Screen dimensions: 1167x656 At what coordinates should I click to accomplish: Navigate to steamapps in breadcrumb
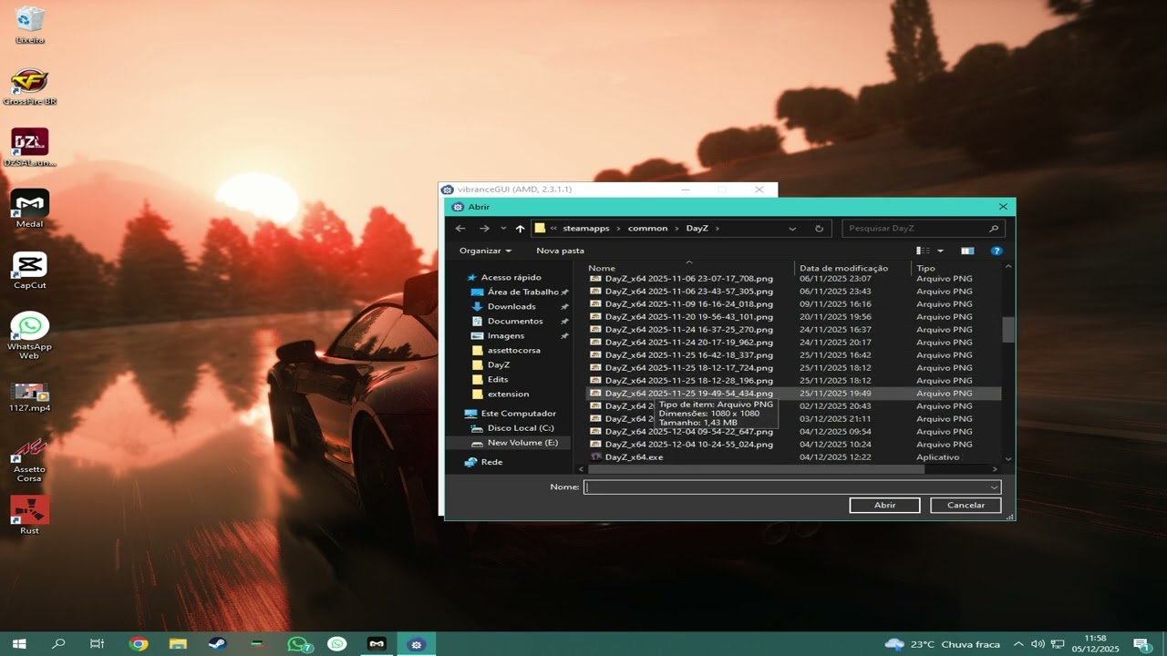tap(586, 229)
